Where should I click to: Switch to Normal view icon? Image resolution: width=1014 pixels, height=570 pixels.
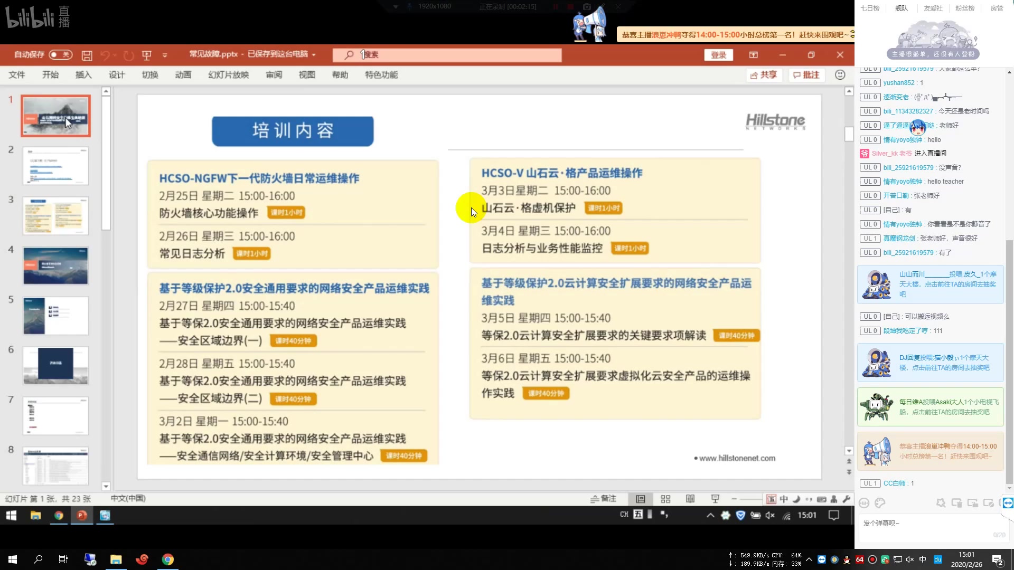(x=641, y=499)
